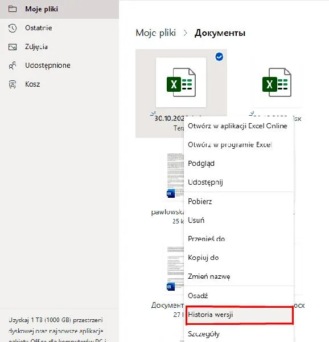Select Udostępnij from the context menu
The height and width of the screenshot is (342, 329).
(238, 182)
